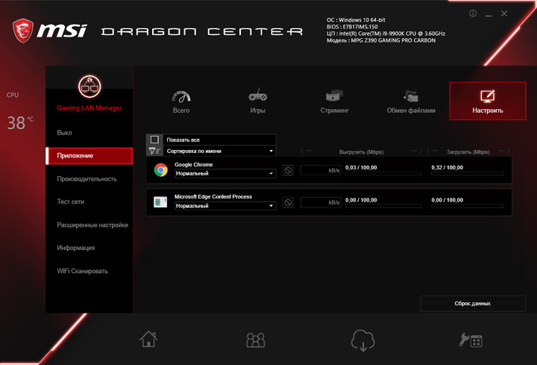
Task: Select the Игры gamepad icon
Action: (258, 96)
